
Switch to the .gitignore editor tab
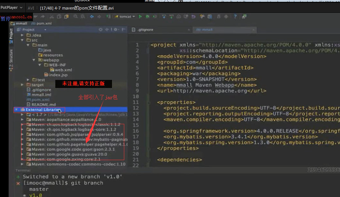145,30
